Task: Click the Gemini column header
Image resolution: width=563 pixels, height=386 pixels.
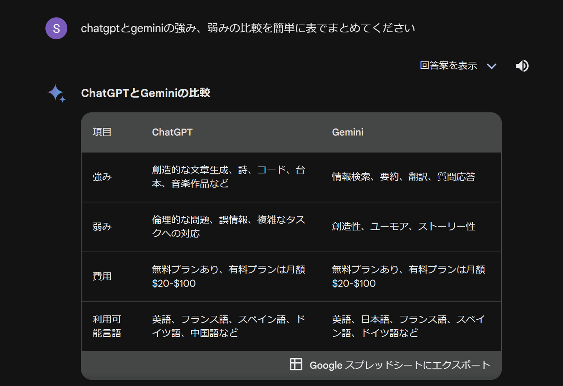Action: click(348, 132)
